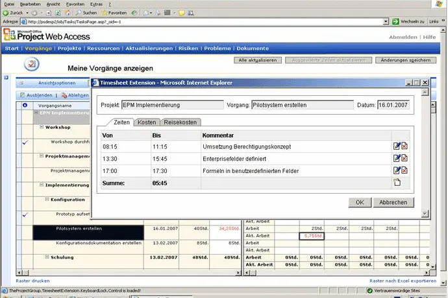The image size is (448, 298).
Task: Expand the Ansichtsoptionen section
Action: point(21,83)
